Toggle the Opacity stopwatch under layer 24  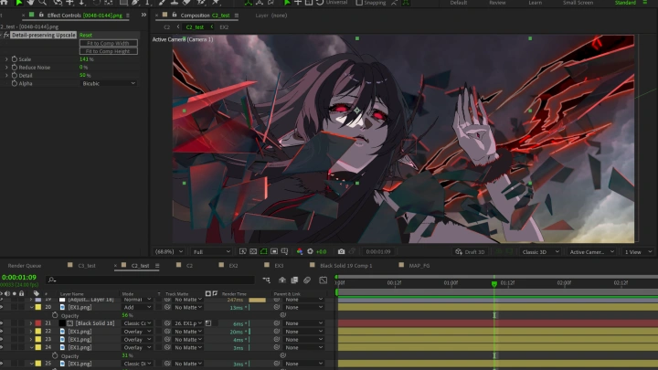tap(55, 355)
